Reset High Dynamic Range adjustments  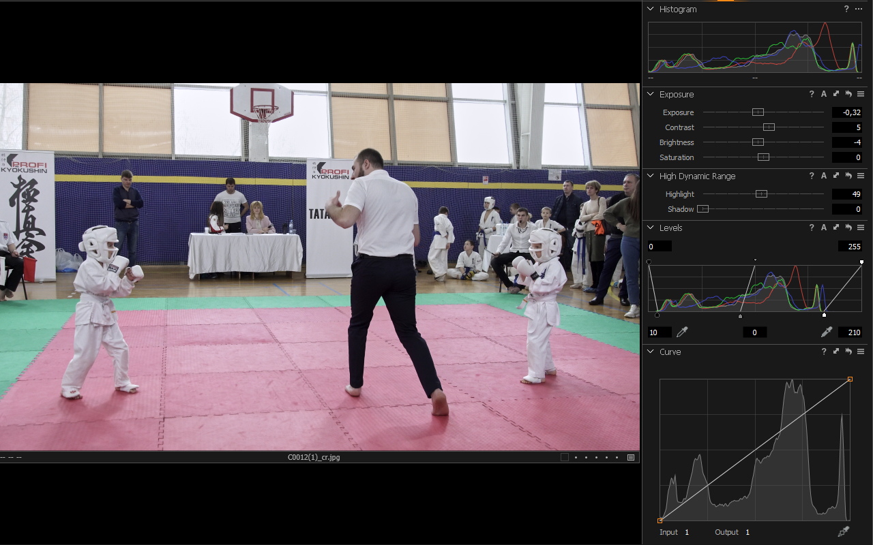[x=848, y=176]
